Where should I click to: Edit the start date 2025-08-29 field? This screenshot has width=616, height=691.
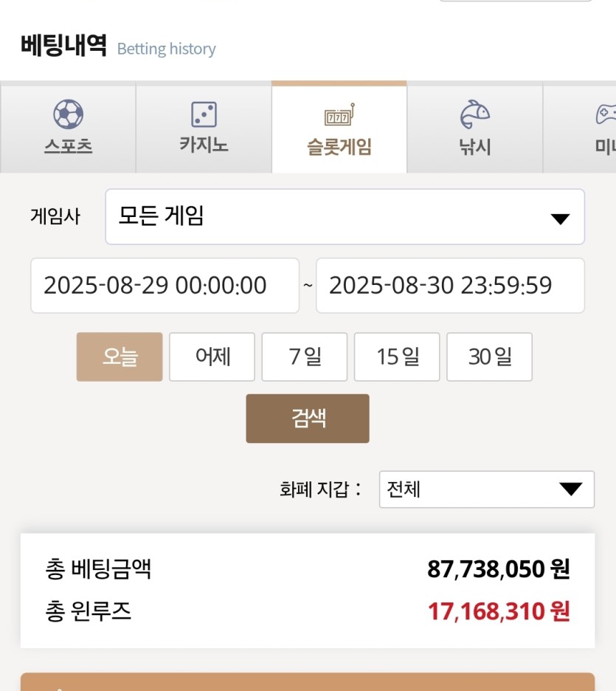tap(165, 286)
